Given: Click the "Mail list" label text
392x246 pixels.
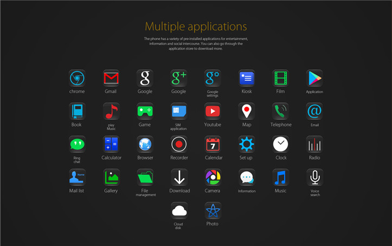Looking at the screenshot, I should (x=76, y=191).
